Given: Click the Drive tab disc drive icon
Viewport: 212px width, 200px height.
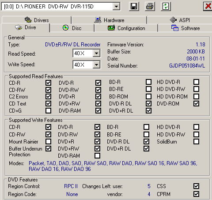Looking at the screenshot, I should click(19, 27).
